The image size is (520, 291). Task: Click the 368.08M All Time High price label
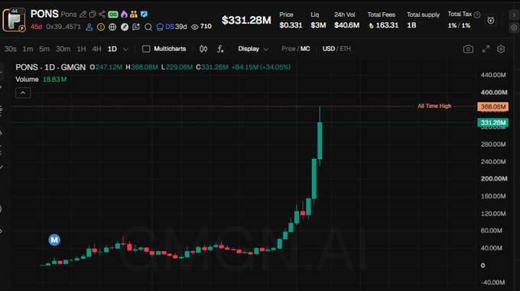point(492,107)
